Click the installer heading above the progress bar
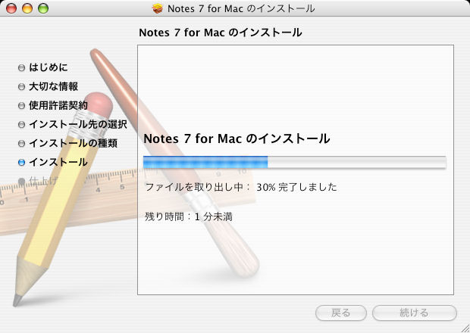This screenshot has height=333, width=470. pos(237,138)
